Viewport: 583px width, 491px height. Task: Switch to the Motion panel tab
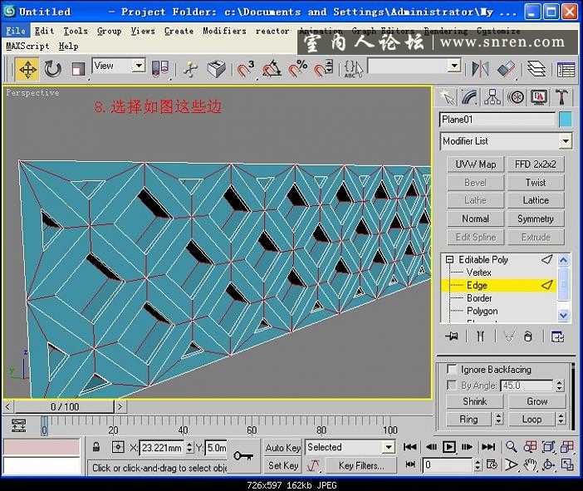pyautogui.click(x=516, y=97)
